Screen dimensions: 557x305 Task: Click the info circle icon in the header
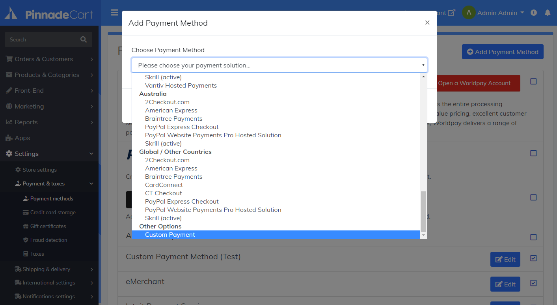click(x=534, y=13)
